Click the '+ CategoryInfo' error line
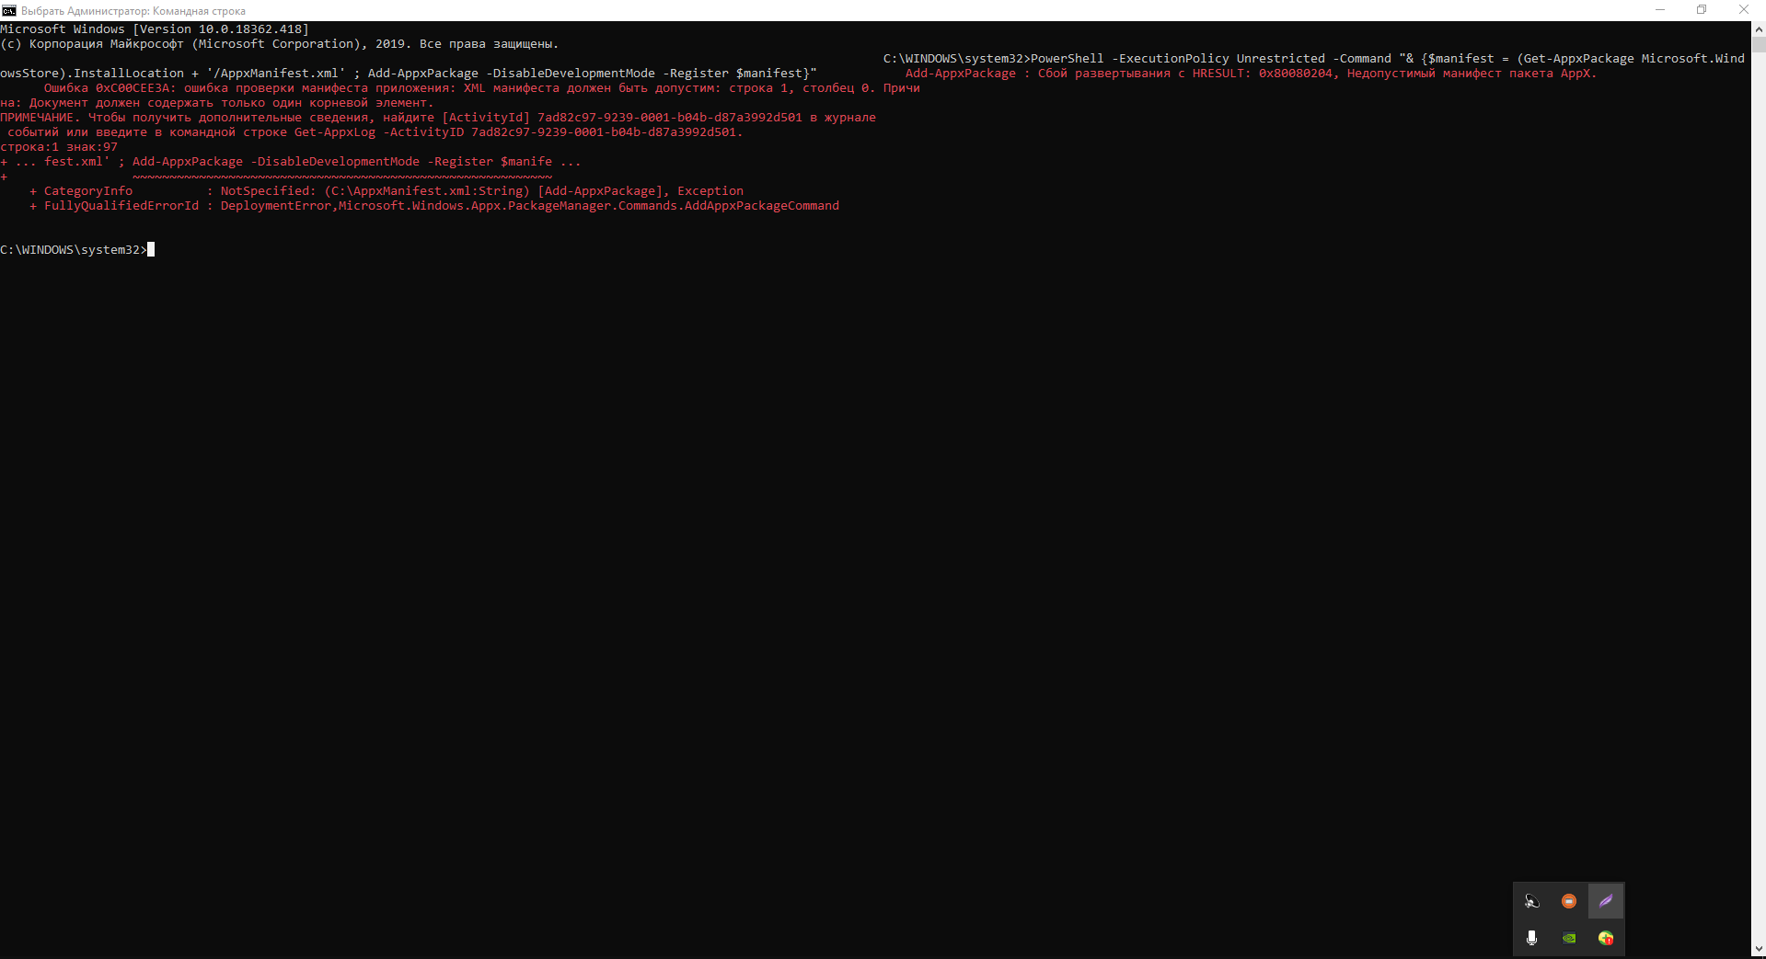Image resolution: width=1766 pixels, height=959 pixels. click(387, 191)
